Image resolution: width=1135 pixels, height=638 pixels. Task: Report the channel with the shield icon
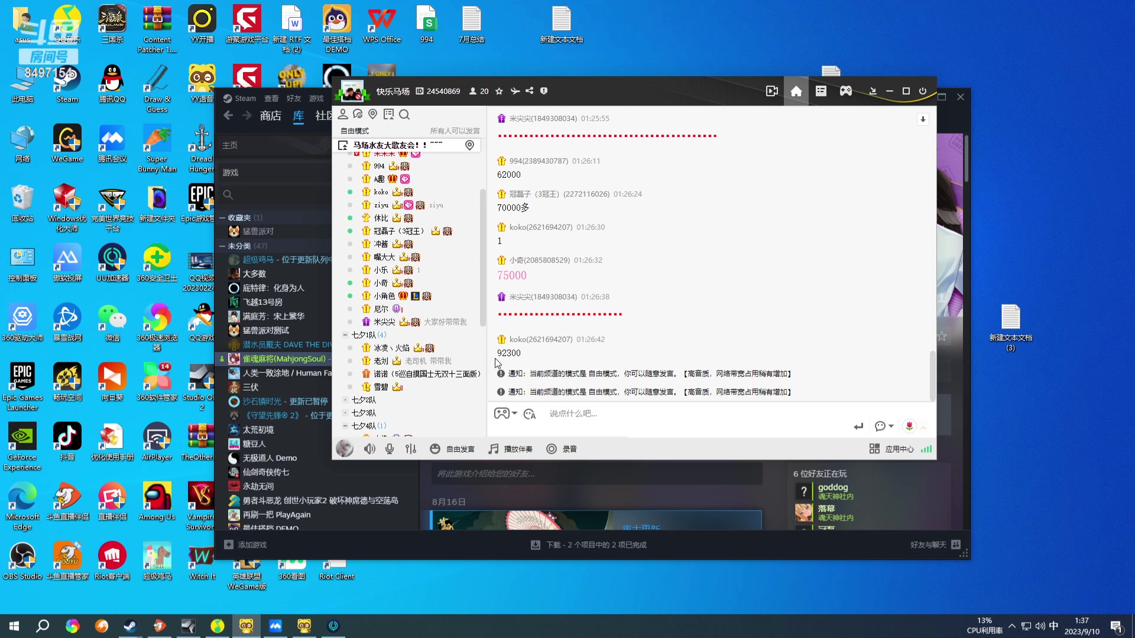pyautogui.click(x=544, y=91)
